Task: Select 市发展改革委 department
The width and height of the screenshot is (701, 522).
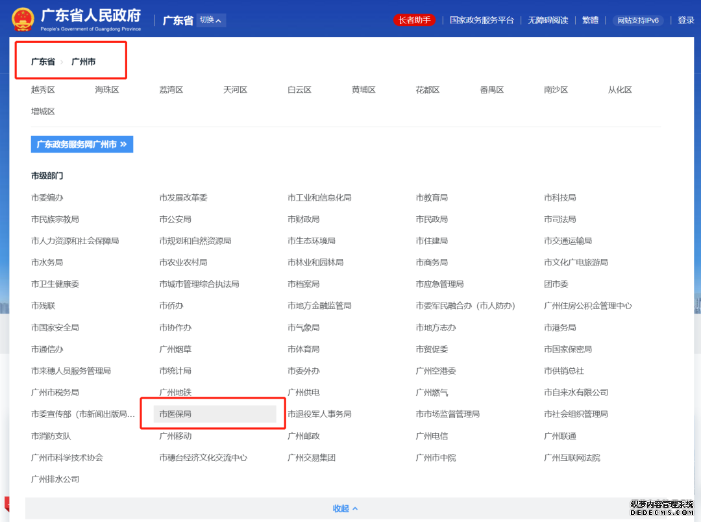Action: click(183, 198)
